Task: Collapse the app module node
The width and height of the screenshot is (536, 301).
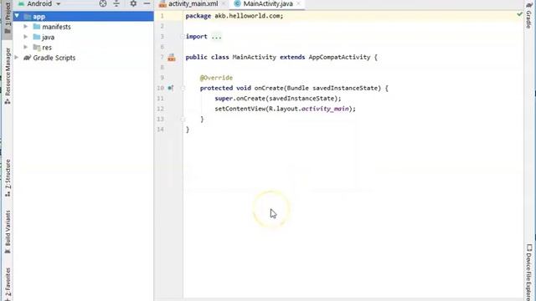Action: point(17,16)
